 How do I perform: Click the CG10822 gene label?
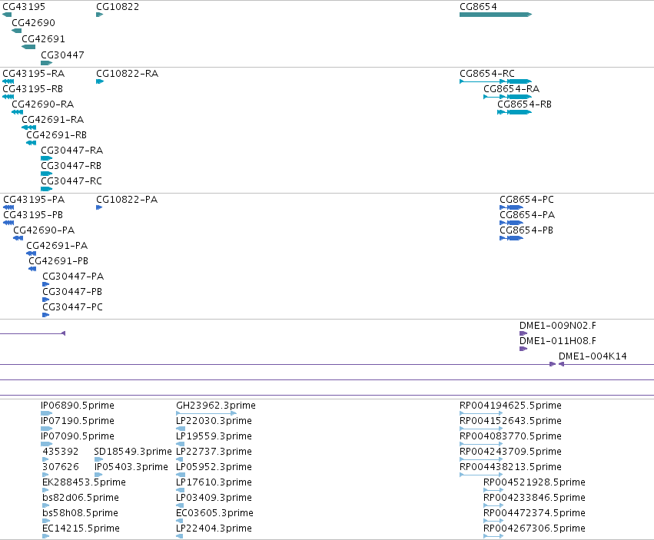tap(118, 7)
